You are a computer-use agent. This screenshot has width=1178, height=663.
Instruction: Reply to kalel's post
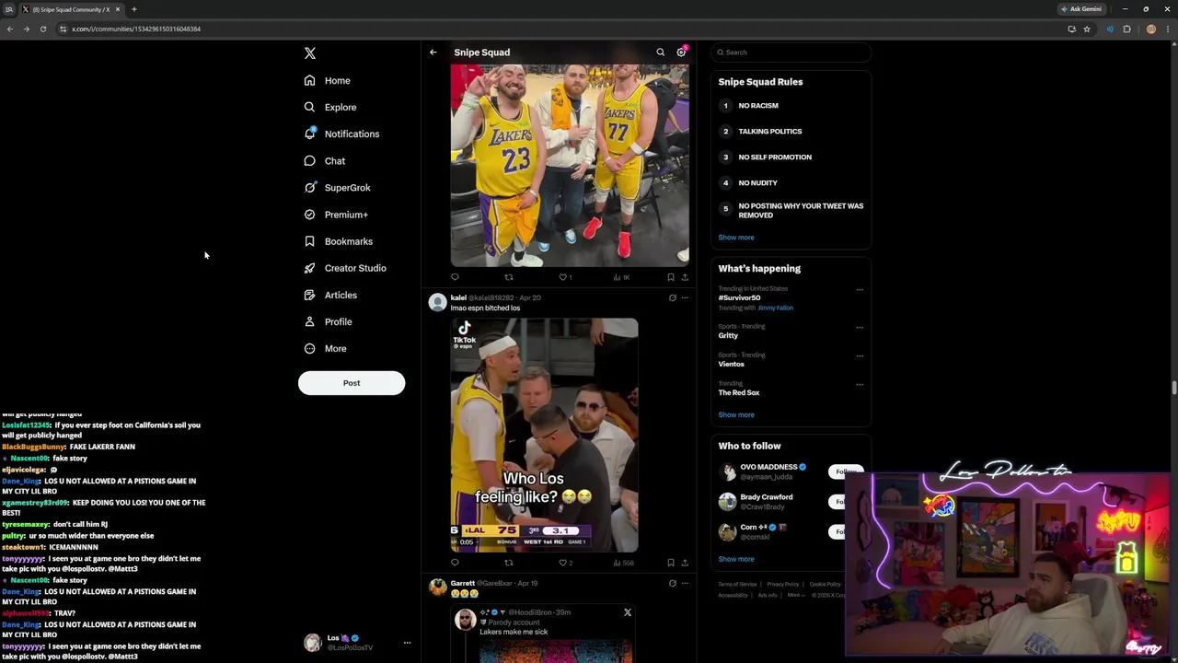tap(455, 562)
